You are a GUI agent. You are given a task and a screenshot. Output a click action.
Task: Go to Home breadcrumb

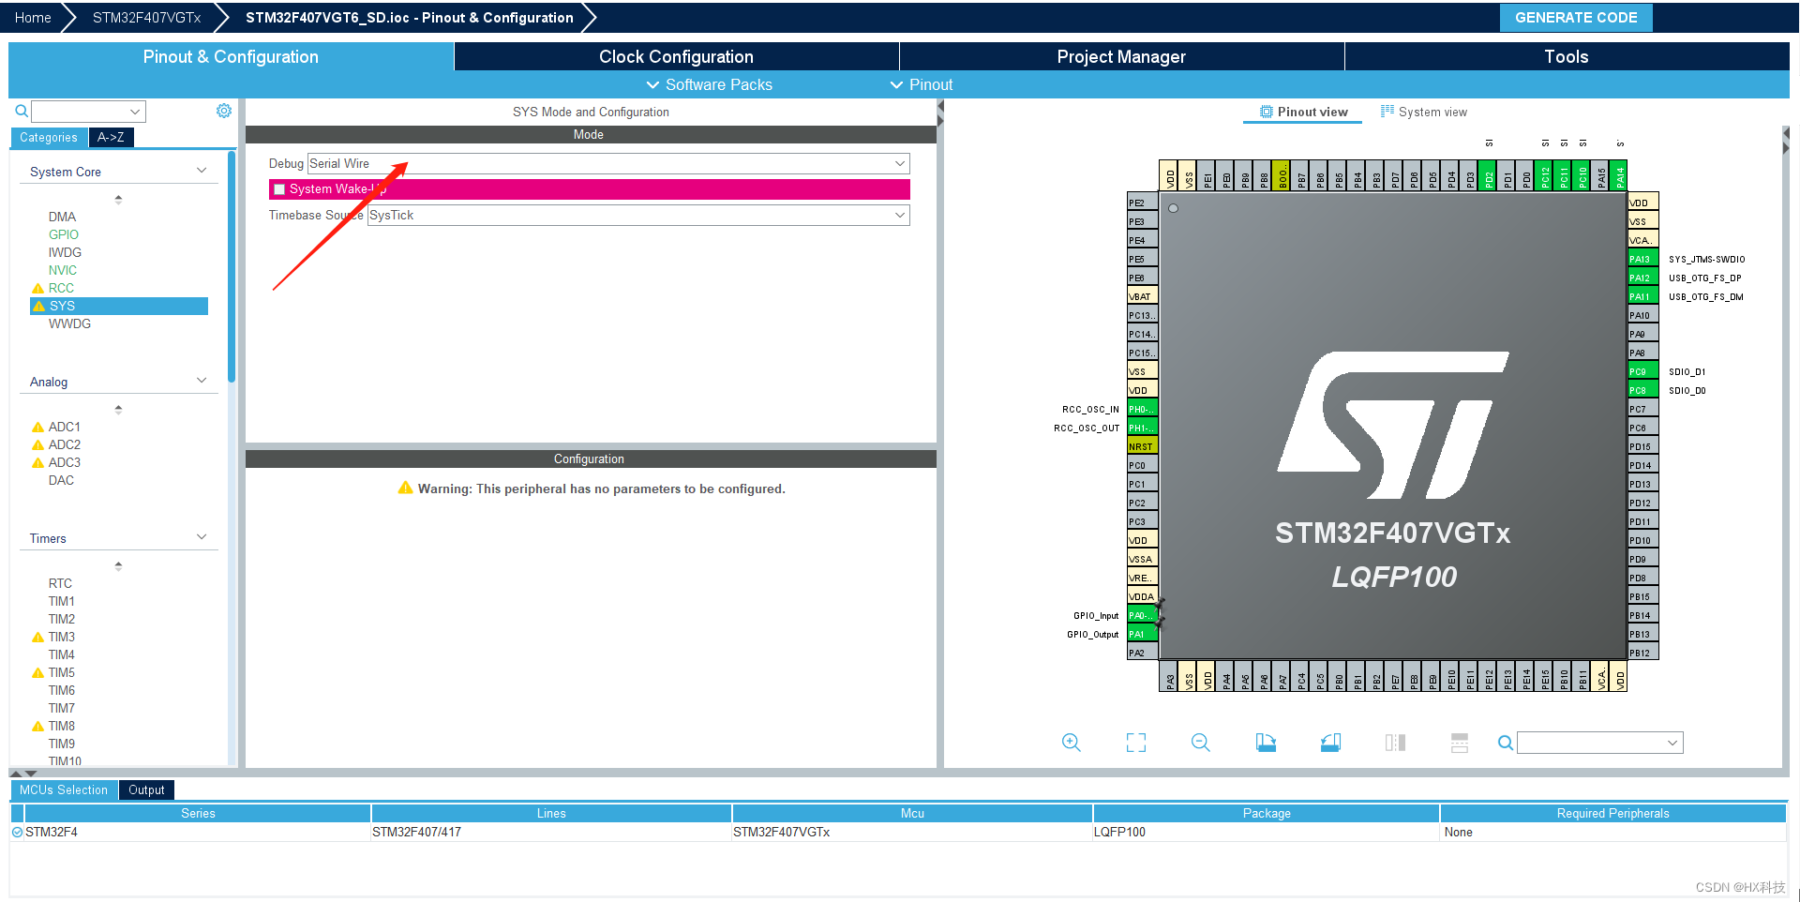pos(33,18)
